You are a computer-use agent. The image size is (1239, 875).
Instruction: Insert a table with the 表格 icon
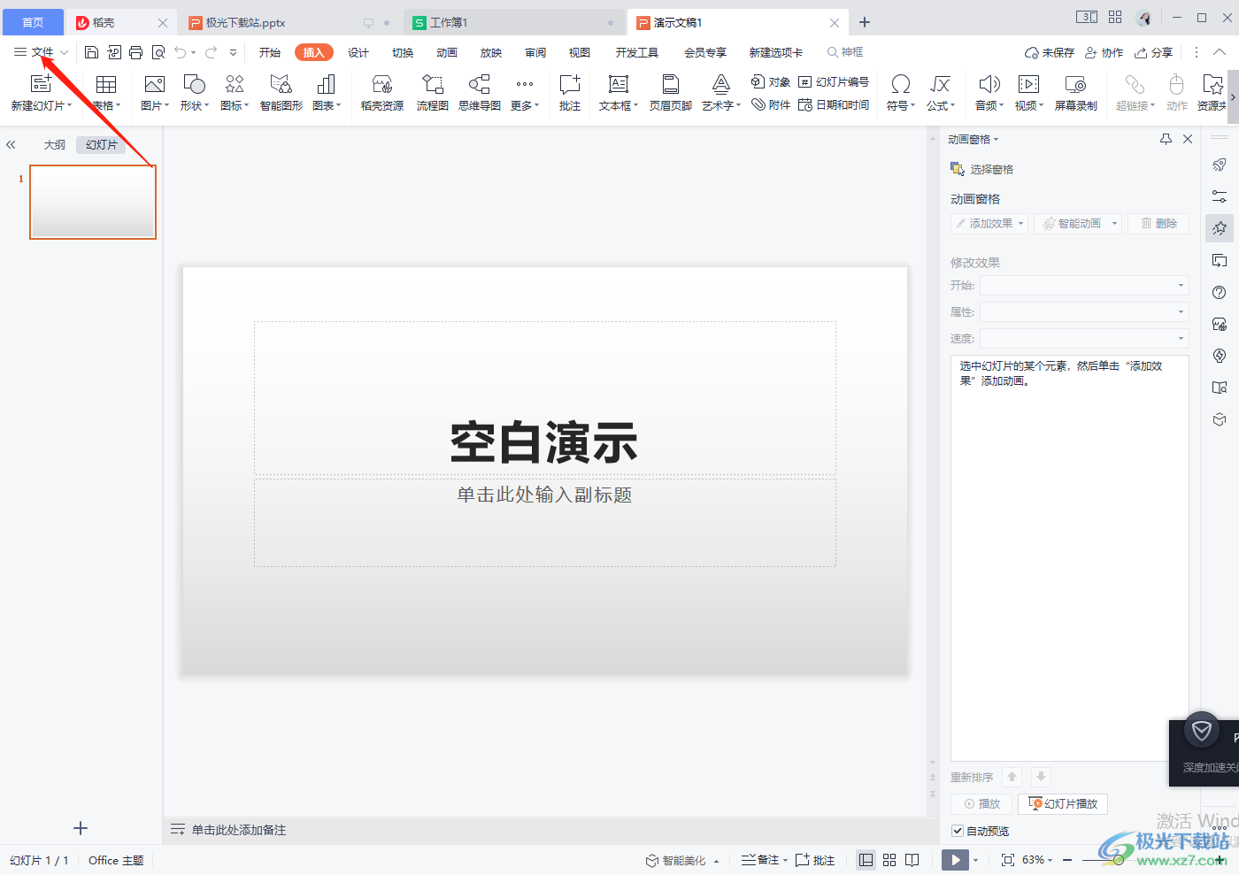point(106,84)
